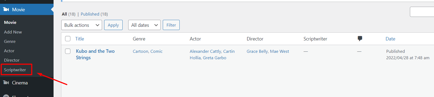Open the Add New submenu item
Viewport: 434px width, 97px height.
(13, 32)
